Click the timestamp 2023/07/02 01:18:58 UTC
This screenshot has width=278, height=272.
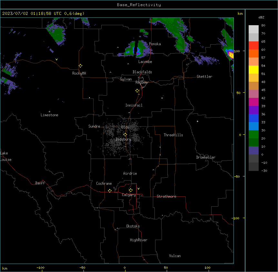pos(32,14)
